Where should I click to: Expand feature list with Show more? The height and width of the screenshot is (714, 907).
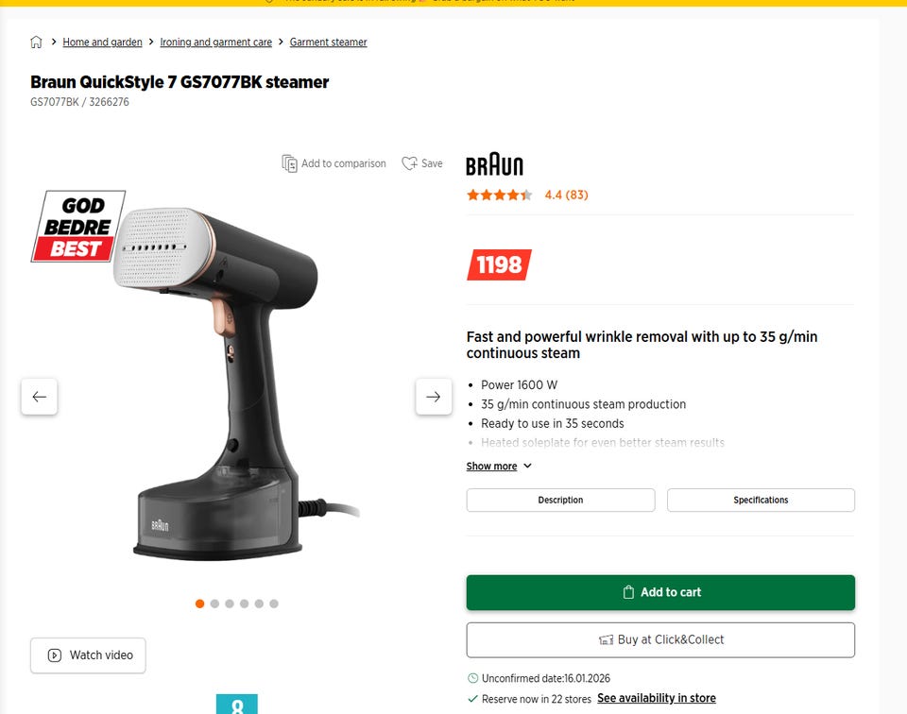491,466
